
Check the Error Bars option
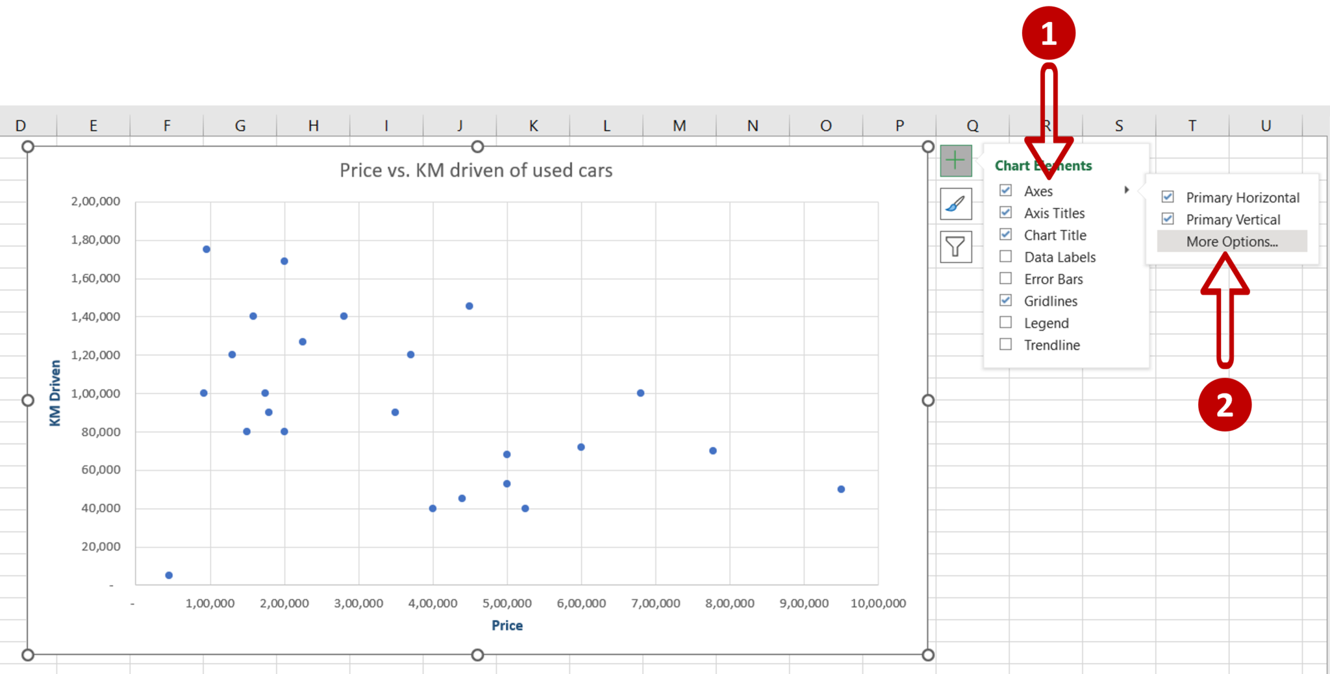[x=1005, y=278]
